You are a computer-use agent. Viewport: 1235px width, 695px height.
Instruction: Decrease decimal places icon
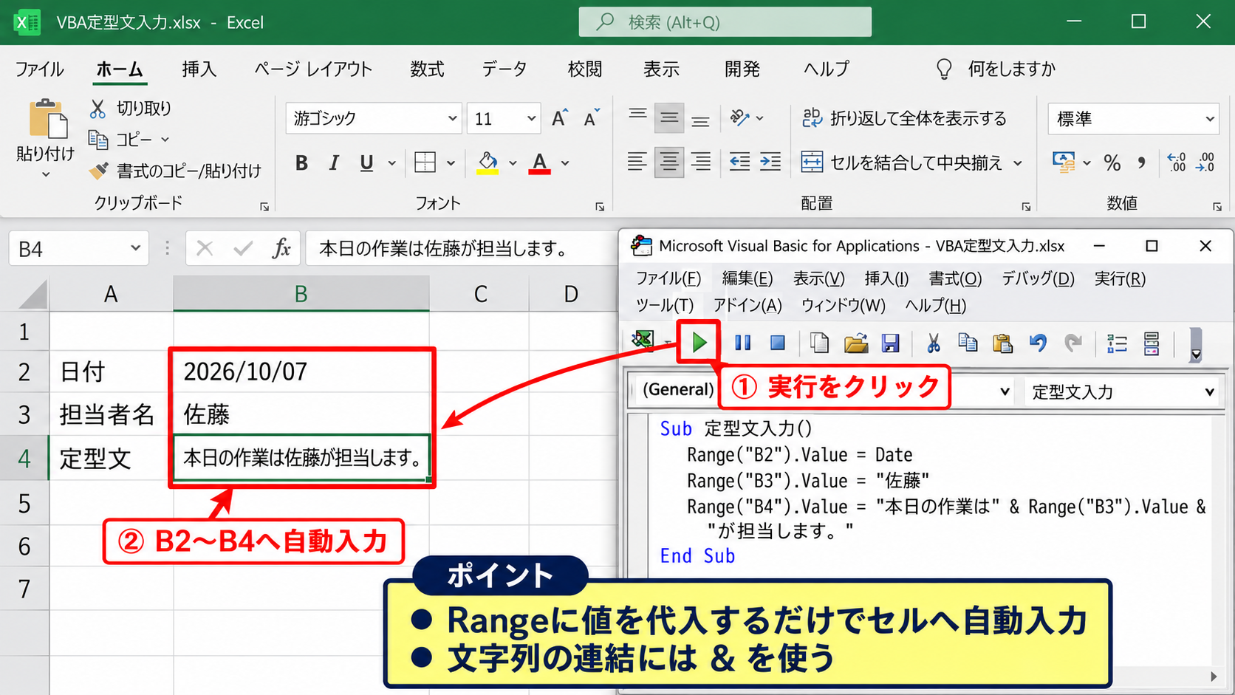pyautogui.click(x=1205, y=162)
